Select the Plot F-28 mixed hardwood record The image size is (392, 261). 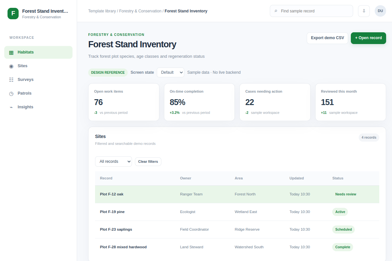click(237, 247)
